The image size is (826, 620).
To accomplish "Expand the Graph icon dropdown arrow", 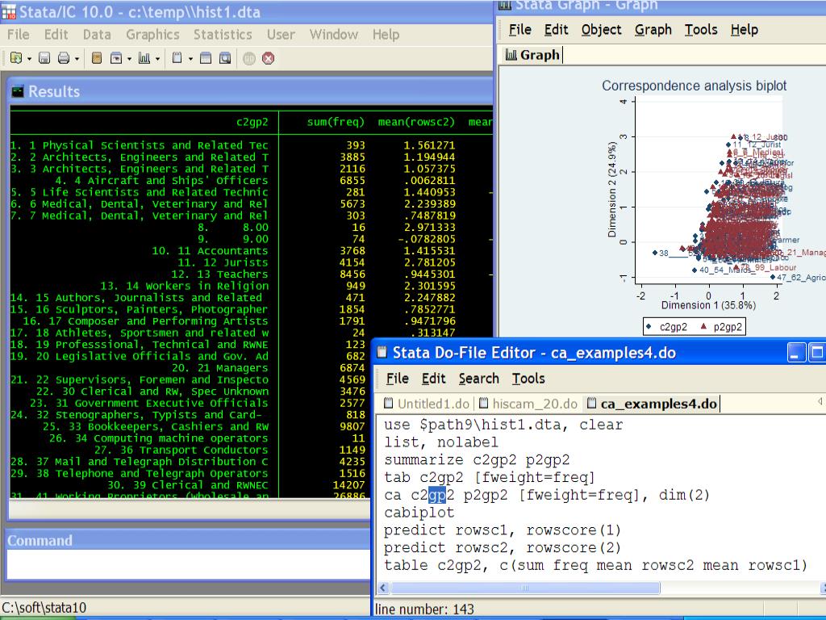I will click(157, 58).
